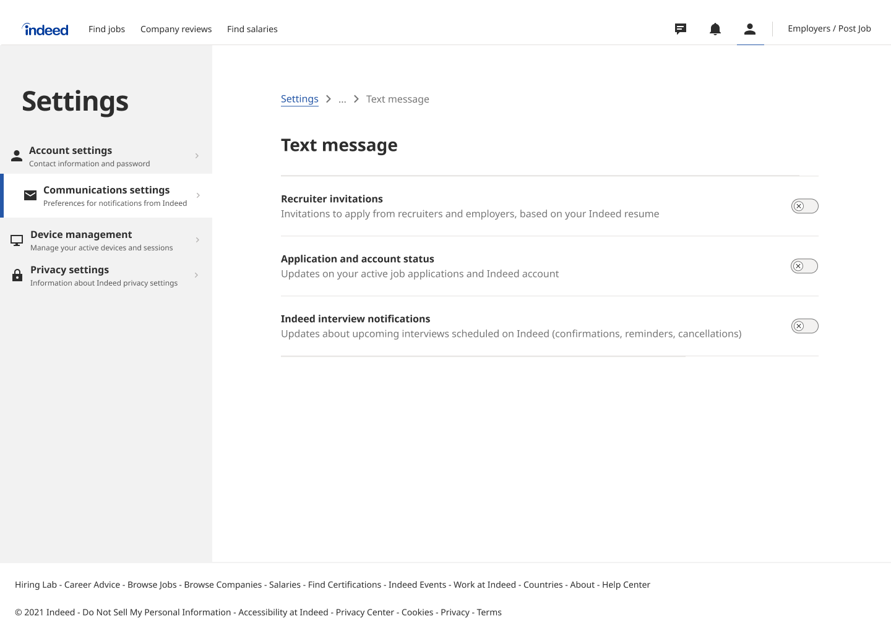Open Do Not Sell My Personal Information
This screenshot has width=891, height=633.
tap(157, 613)
